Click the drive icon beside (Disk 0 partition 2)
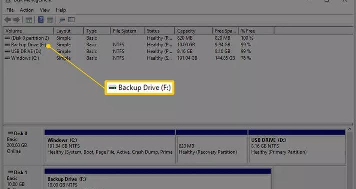Viewport: 356px width, 189px height. [x=7, y=38]
